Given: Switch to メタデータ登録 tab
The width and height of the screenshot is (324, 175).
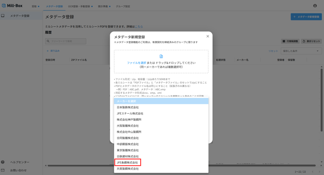Looking at the screenshot, I should pyautogui.click(x=54, y=6).
